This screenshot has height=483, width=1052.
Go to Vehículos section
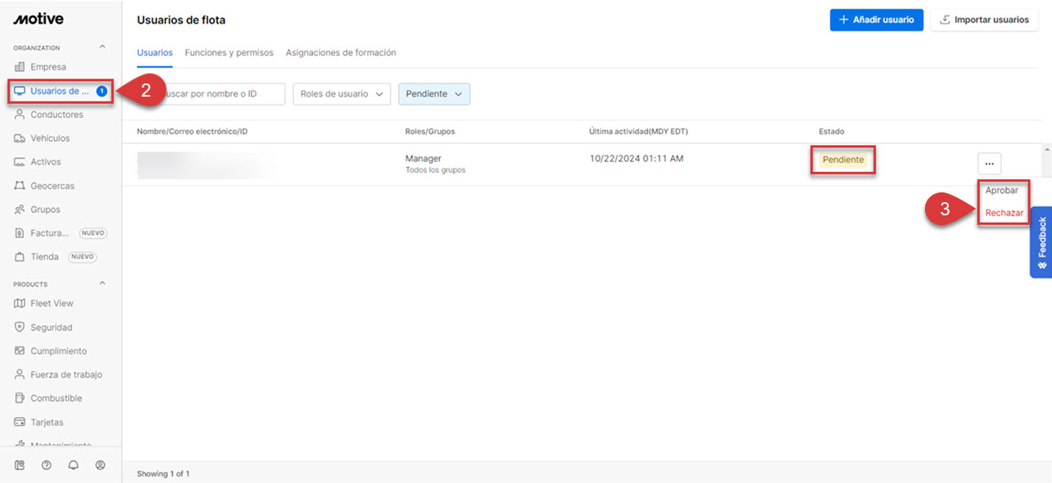coord(49,138)
